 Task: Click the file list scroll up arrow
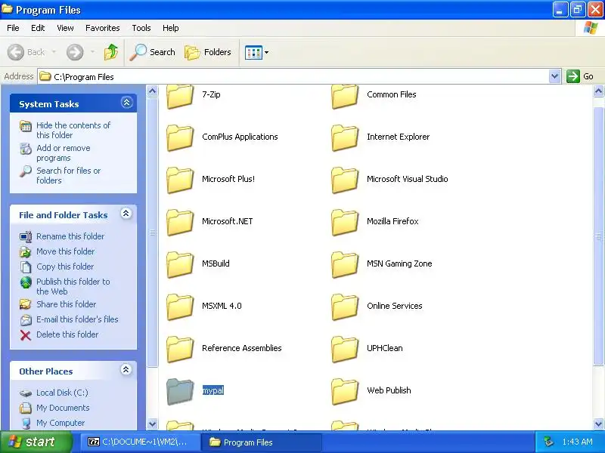[x=598, y=91]
